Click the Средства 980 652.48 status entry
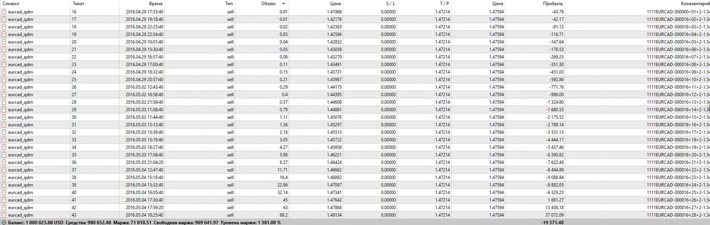 coord(89,222)
